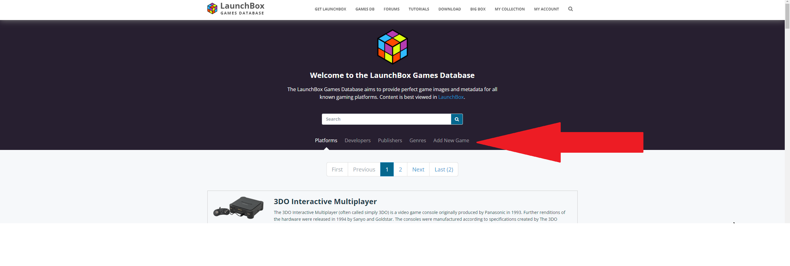Open the Forums navigation link

click(x=391, y=9)
